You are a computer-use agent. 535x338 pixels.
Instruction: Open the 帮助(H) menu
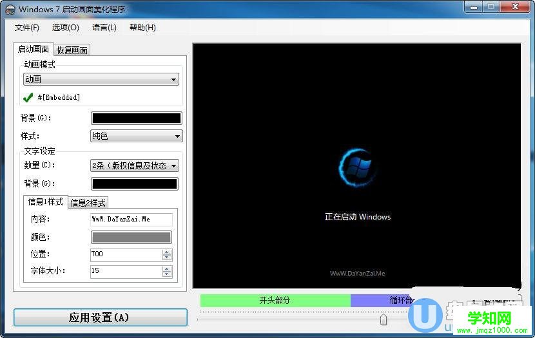pos(142,28)
